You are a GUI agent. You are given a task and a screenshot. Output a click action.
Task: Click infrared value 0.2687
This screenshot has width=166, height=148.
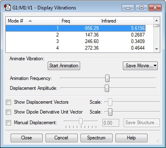(x=138, y=35)
